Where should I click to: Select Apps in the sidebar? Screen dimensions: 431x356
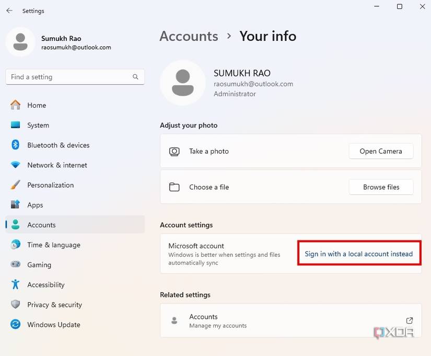35,205
